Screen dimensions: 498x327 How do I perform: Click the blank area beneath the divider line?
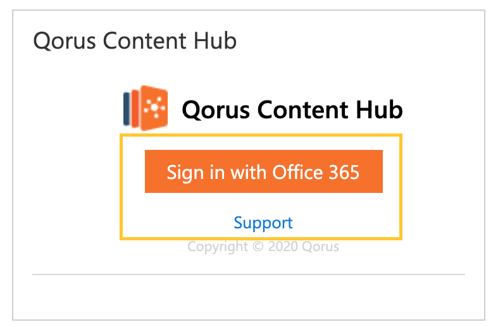pos(248,296)
